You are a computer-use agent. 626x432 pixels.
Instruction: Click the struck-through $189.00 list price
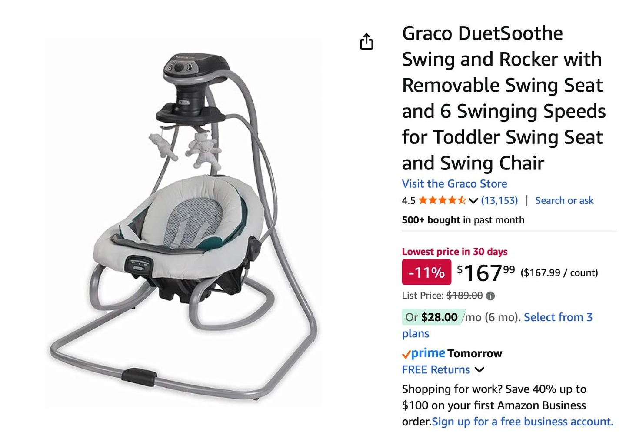point(464,296)
